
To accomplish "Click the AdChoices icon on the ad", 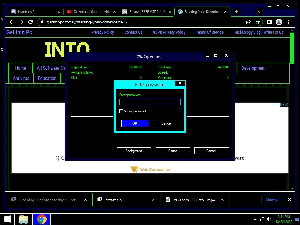I will 282,105.
